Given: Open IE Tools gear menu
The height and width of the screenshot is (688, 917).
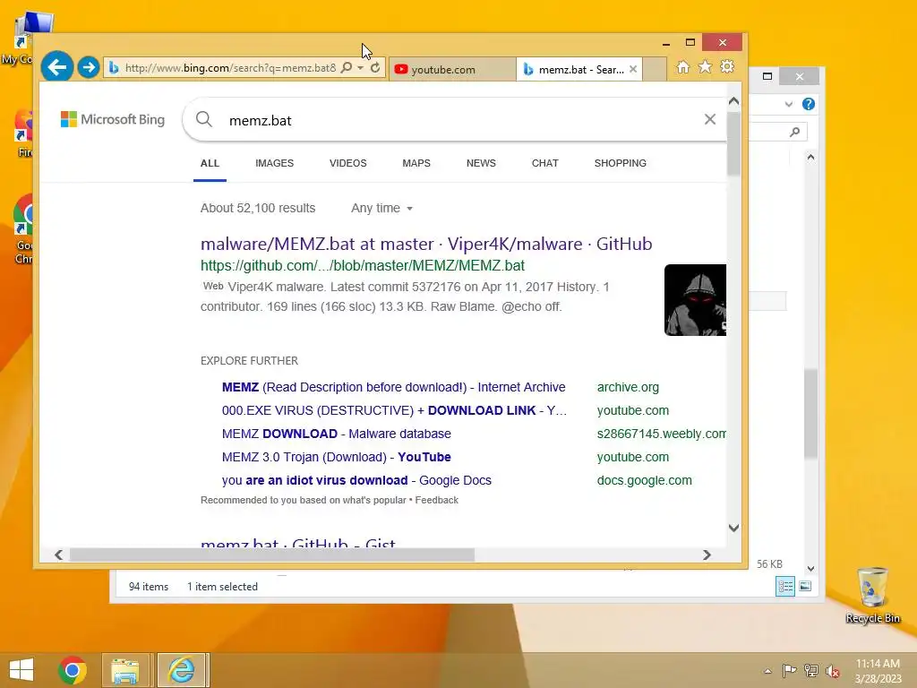Looking at the screenshot, I should (727, 66).
